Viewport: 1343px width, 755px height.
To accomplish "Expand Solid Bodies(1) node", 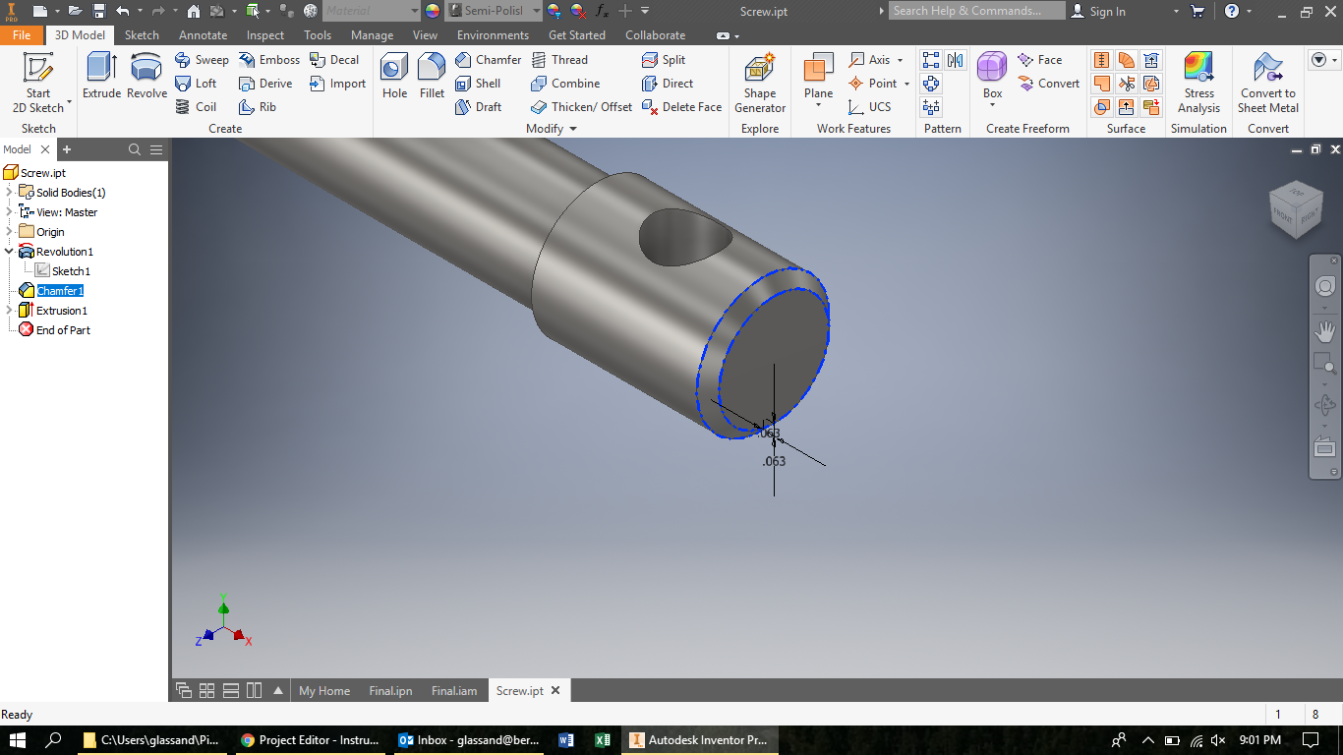I will pyautogui.click(x=9, y=193).
